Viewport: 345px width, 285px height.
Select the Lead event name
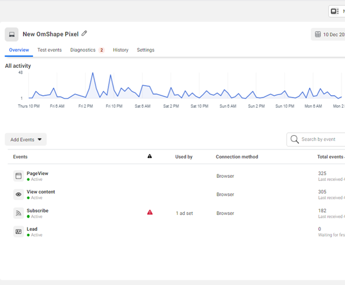pyautogui.click(x=32, y=229)
